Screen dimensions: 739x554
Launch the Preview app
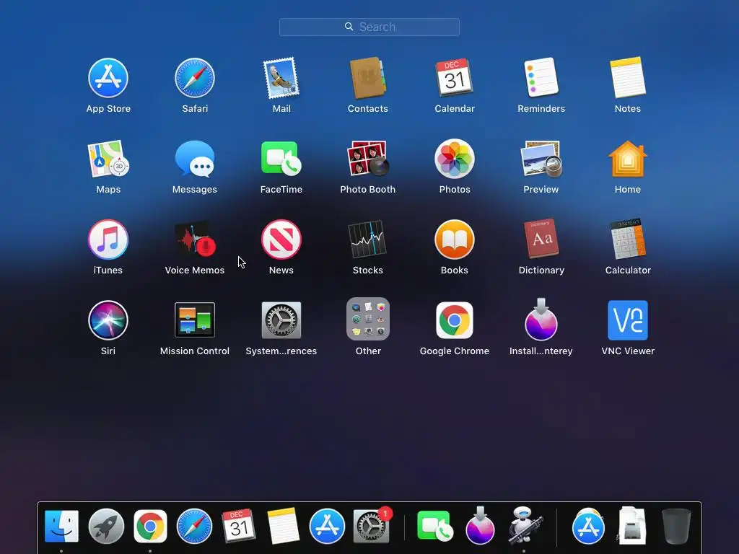[x=541, y=159]
